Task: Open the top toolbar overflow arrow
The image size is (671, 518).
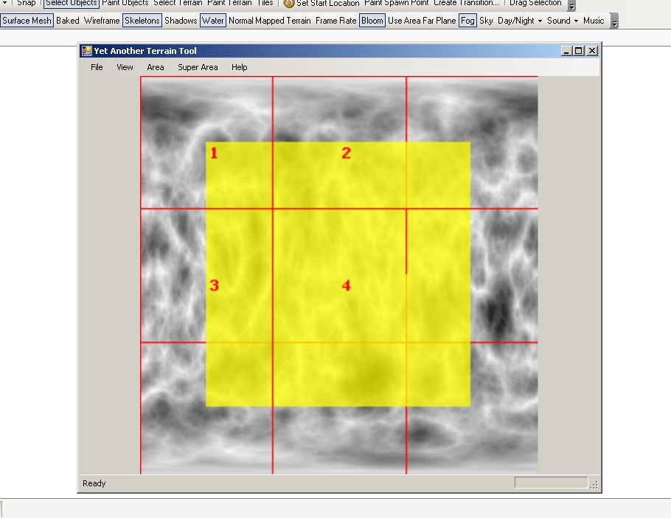Action: pyautogui.click(x=571, y=6)
